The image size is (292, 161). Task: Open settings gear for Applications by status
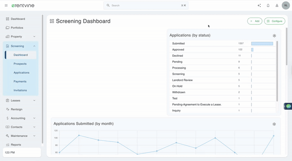pos(274,36)
